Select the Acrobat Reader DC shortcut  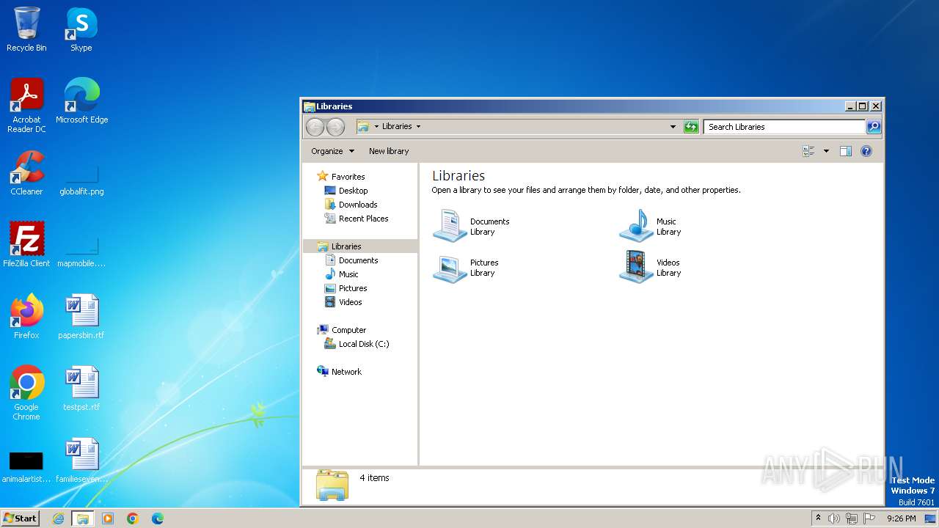[x=26, y=106]
